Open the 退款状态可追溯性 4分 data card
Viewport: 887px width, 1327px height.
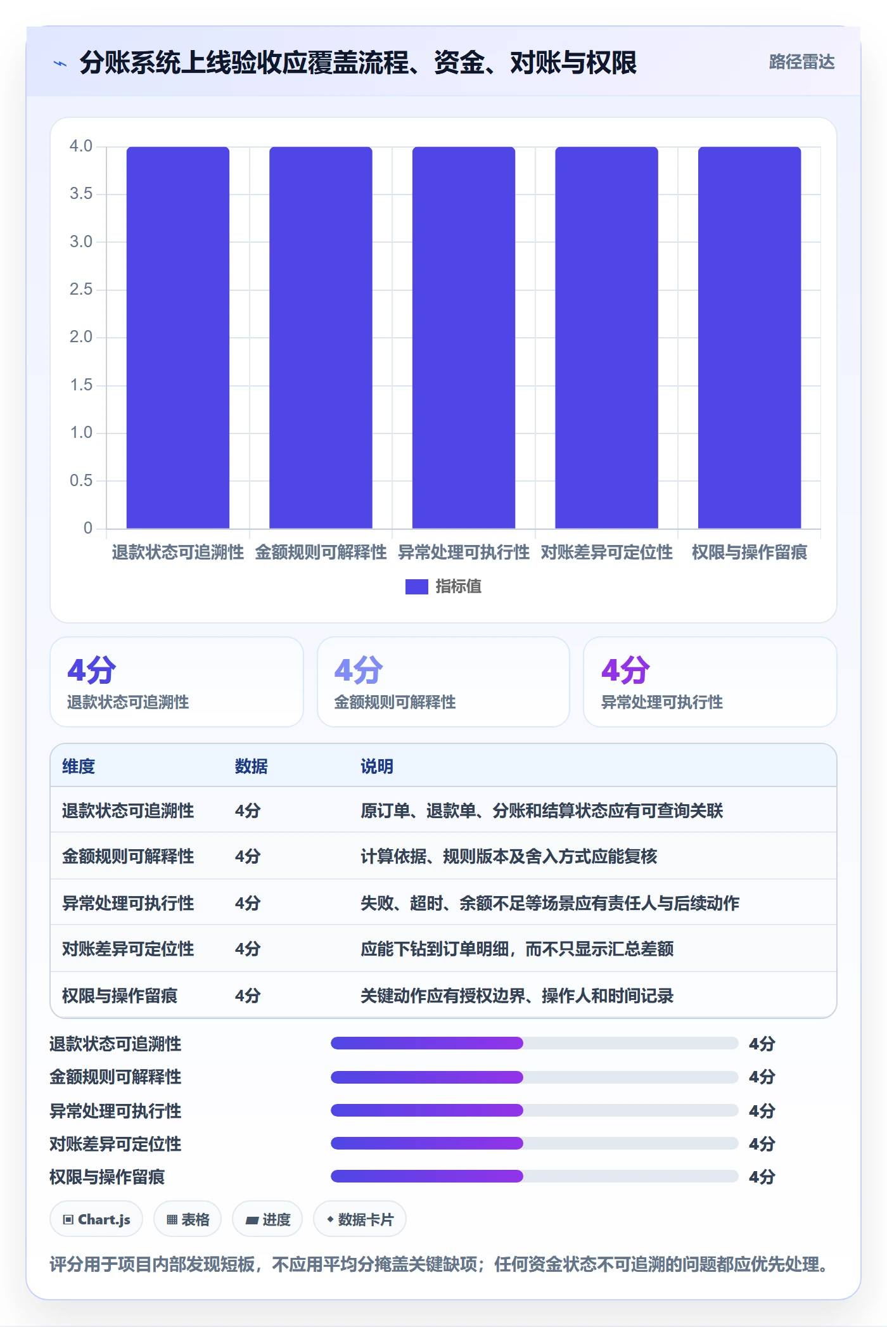(177, 682)
